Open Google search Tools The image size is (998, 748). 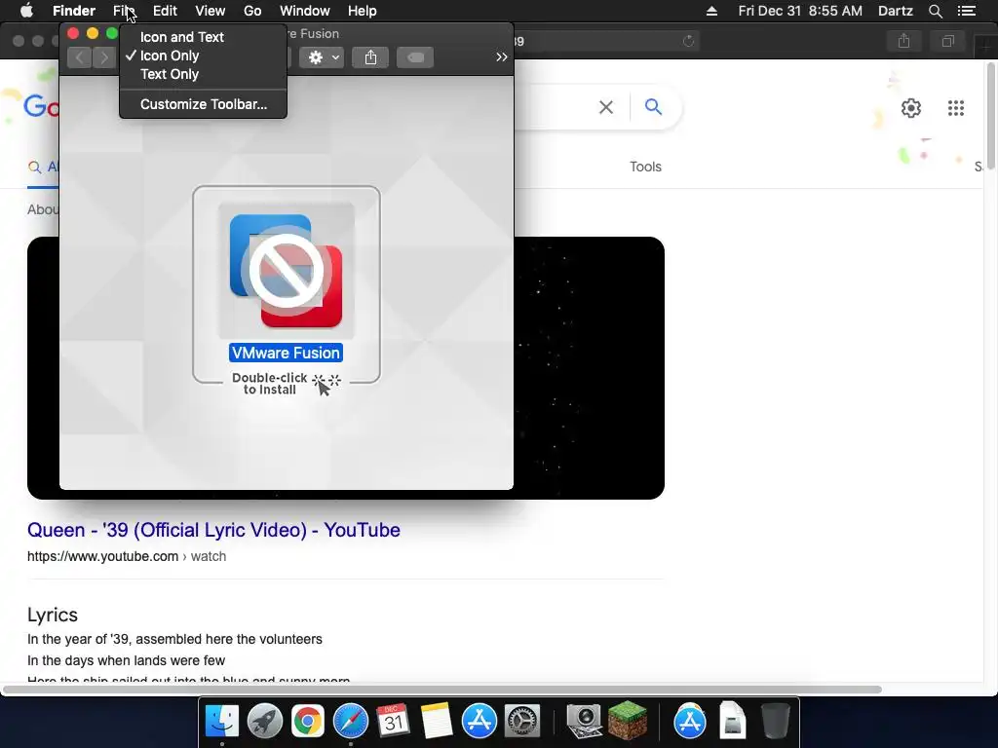pyautogui.click(x=645, y=167)
